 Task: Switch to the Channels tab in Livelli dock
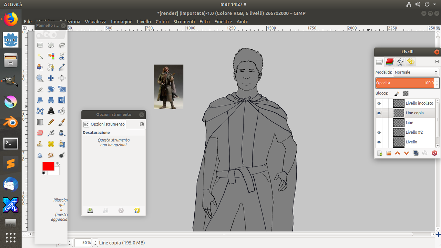tap(390, 62)
